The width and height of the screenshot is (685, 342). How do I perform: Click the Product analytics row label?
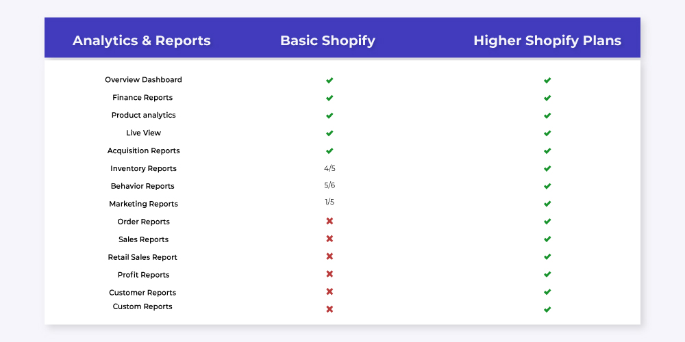[143, 115]
